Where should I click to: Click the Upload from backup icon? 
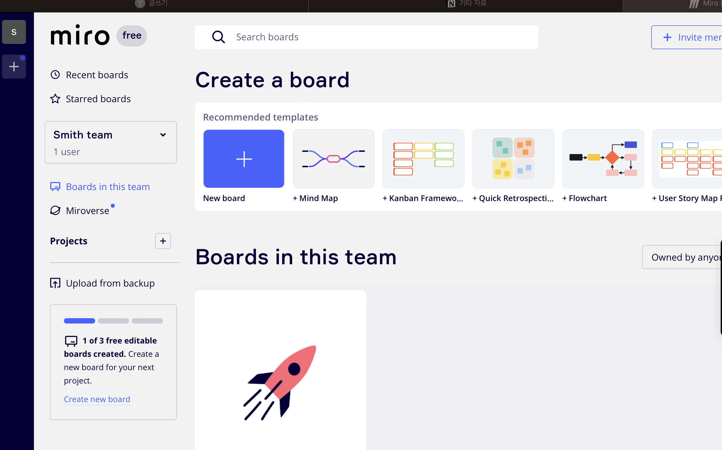(x=55, y=283)
